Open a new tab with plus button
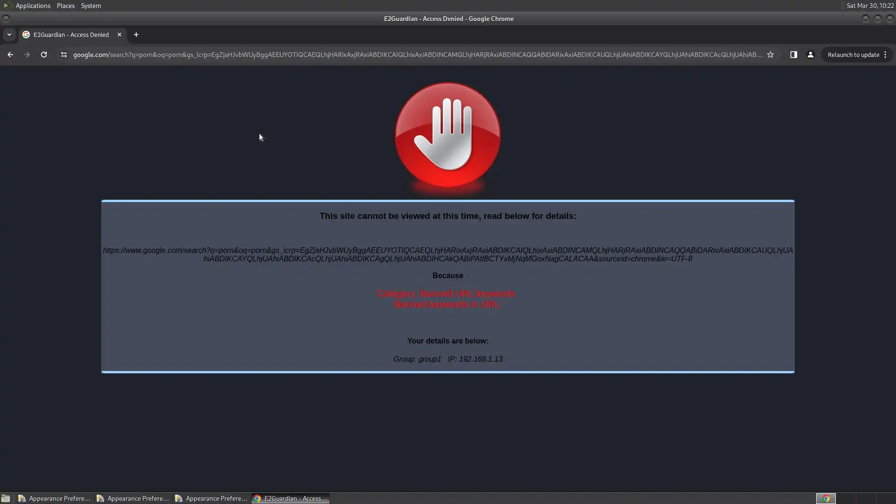 [x=136, y=35]
